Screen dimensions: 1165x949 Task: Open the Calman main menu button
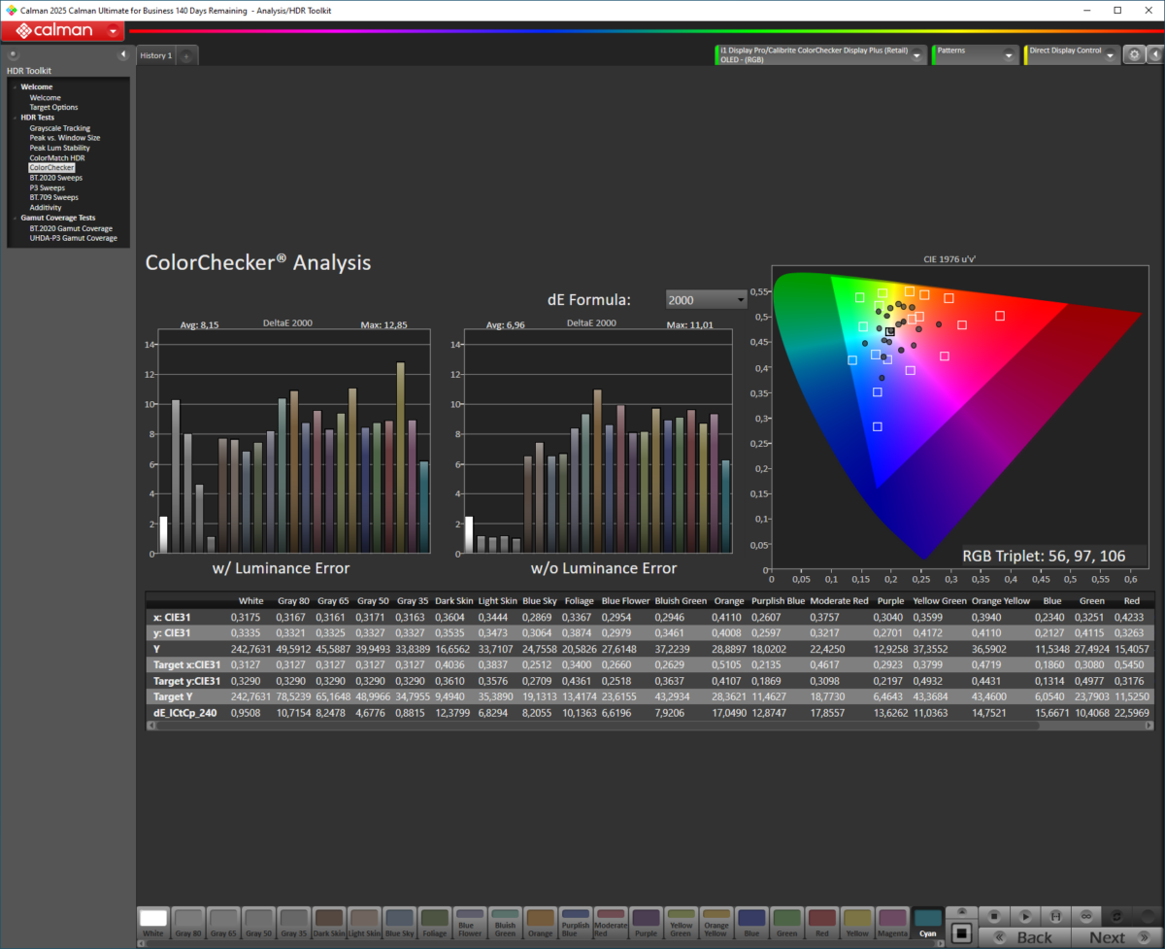tap(62, 31)
